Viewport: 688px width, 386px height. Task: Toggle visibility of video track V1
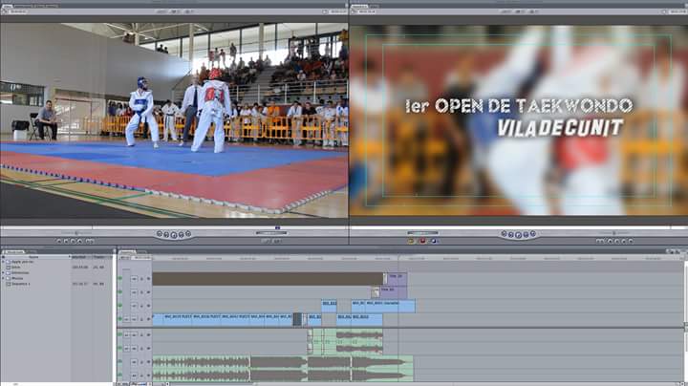tap(119, 319)
